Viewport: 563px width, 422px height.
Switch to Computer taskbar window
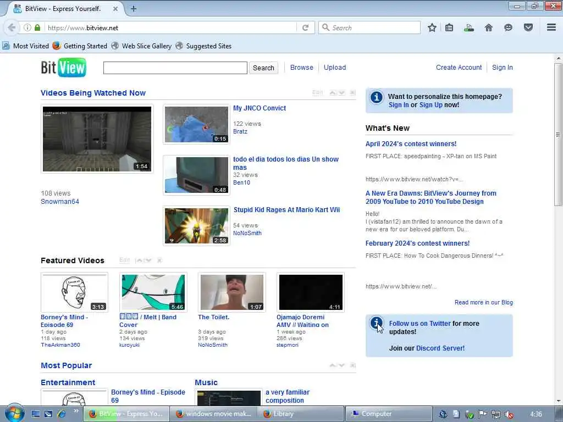coord(389,414)
